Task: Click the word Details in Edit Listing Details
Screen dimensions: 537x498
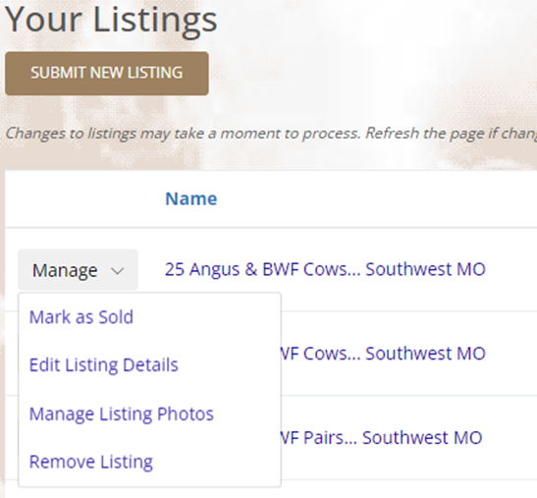Action: click(150, 364)
